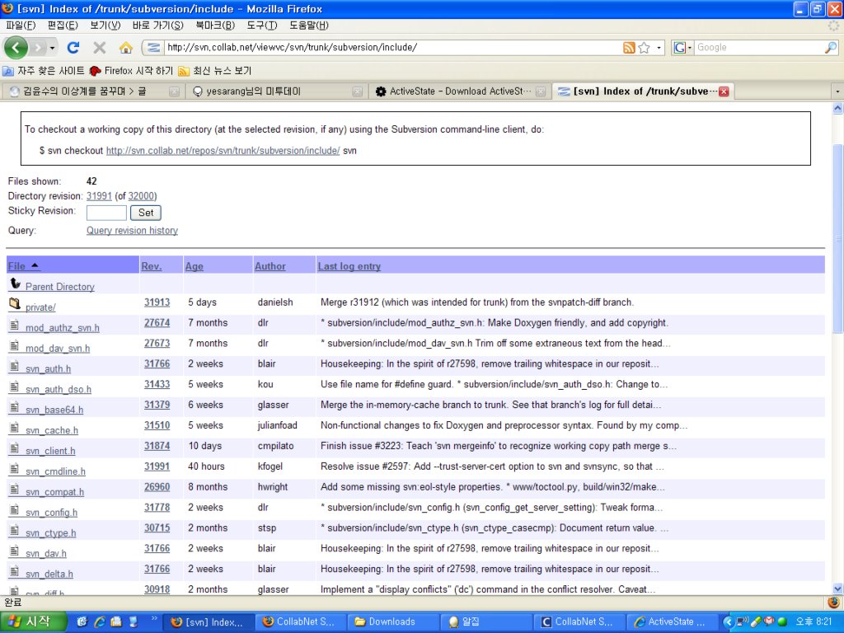Viewport: 844px width, 633px height.
Task: Open the 바로 가기(S) menu
Action: [x=157, y=26]
